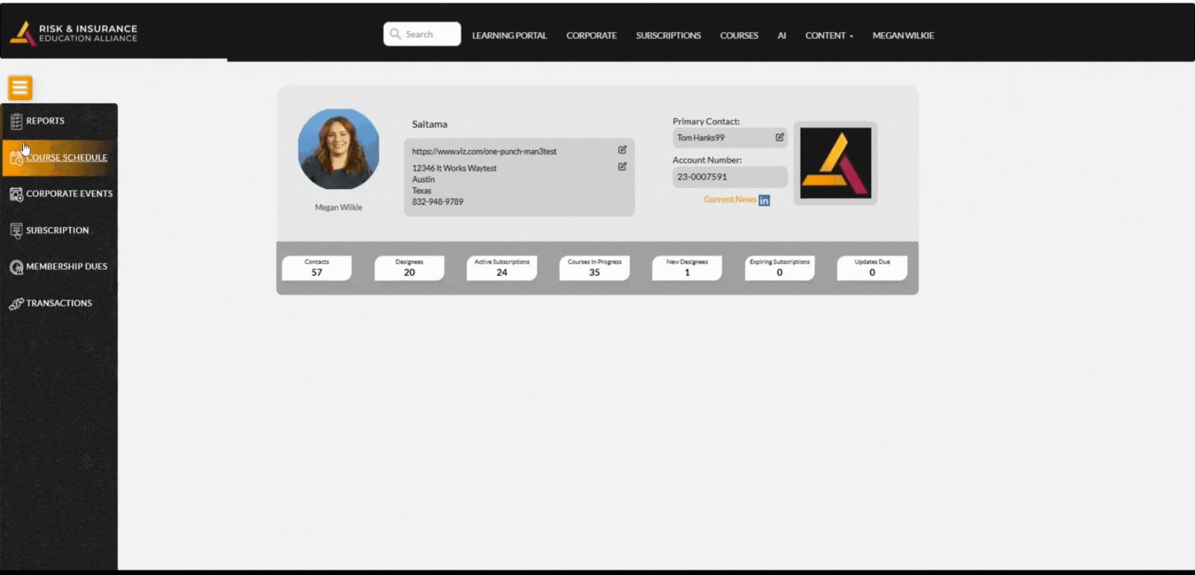Click Megan Wilkie's profile photo

click(338, 149)
